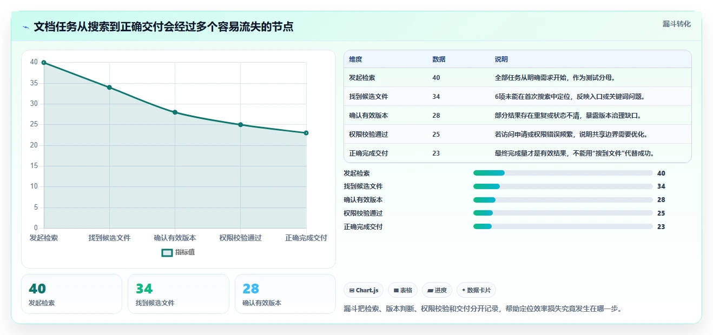Click the chart data point for 发起检索
The image size is (713, 335).
pos(44,63)
